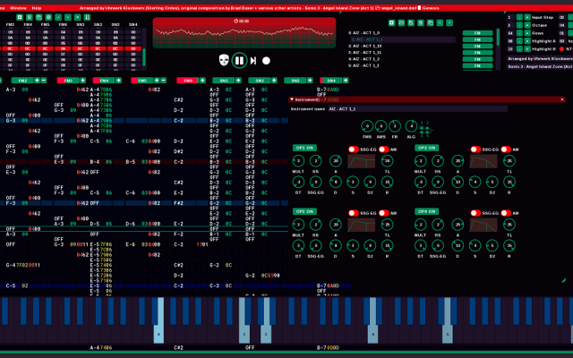Screen dimensions: 573x358
Task: Close the Instrument editor window
Action: click(562, 99)
